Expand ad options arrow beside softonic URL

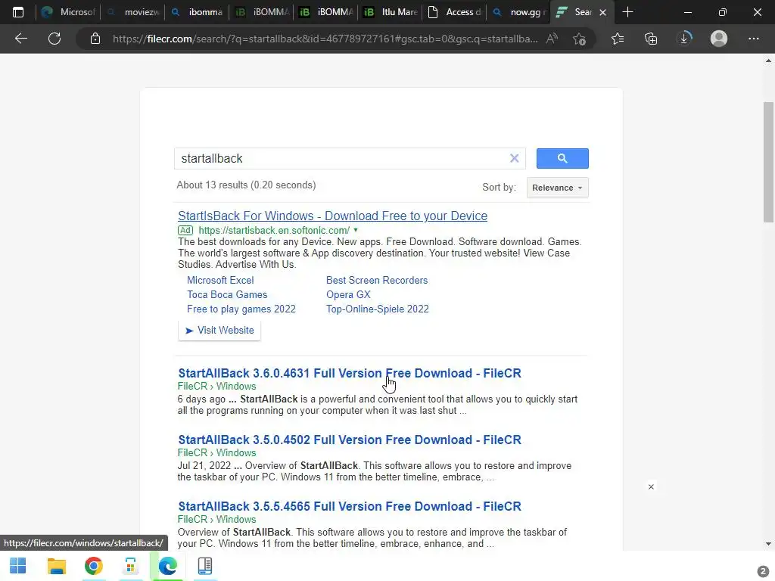pyautogui.click(x=356, y=230)
